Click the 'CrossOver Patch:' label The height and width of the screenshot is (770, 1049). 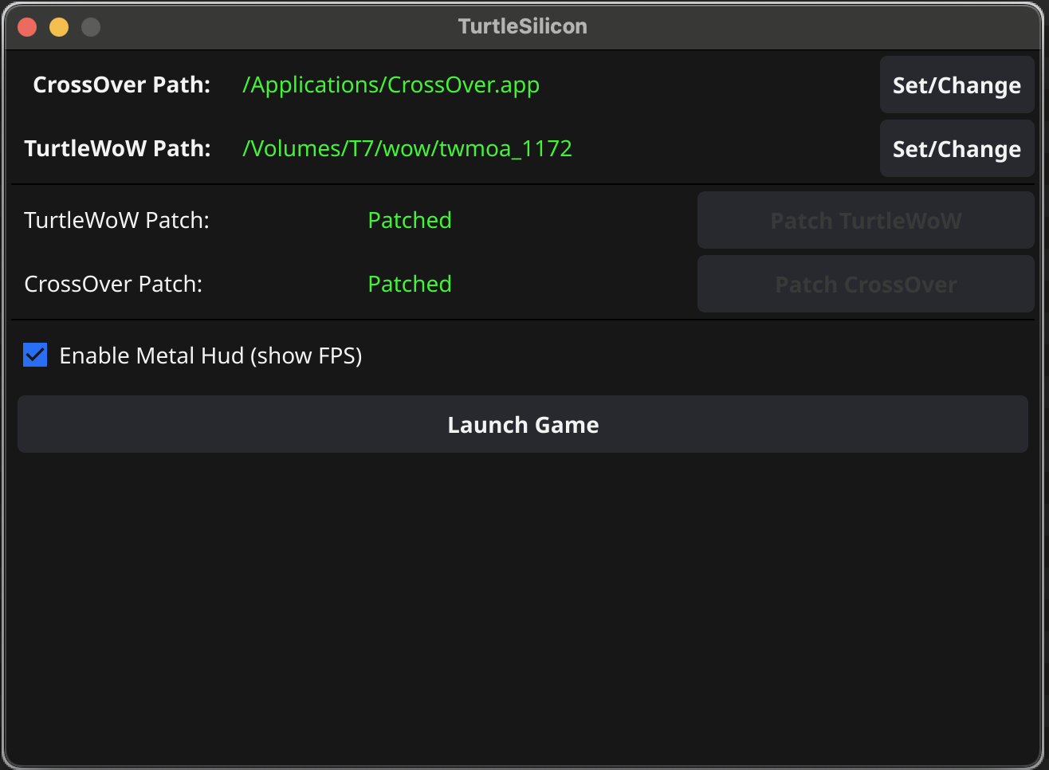tap(113, 284)
